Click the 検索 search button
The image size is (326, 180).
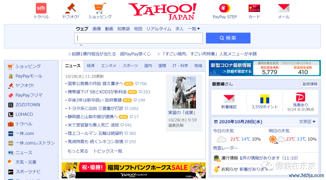228,38
